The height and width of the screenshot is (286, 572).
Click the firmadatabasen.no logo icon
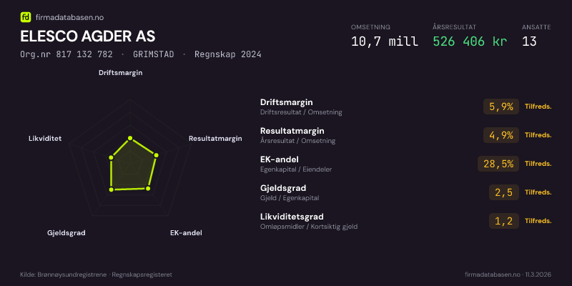point(26,16)
